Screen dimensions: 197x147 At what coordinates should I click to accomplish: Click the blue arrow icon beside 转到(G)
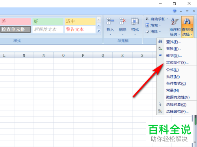pos(160,55)
